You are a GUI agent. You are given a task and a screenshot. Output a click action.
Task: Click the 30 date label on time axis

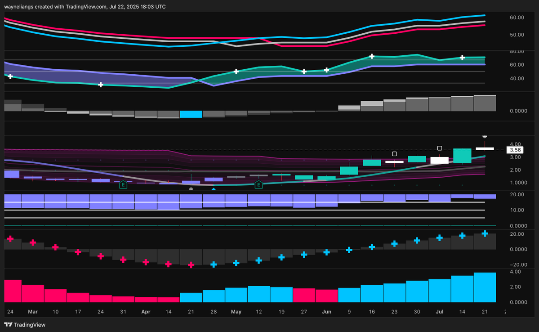[x=417, y=312]
